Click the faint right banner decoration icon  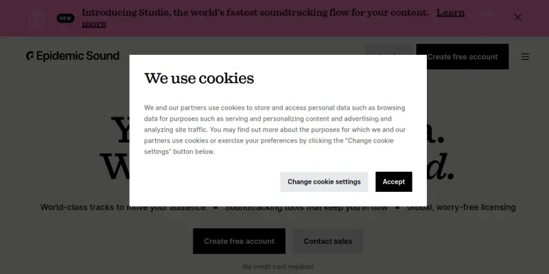[488, 19]
